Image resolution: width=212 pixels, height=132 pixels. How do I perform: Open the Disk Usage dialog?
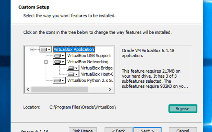click(83, 130)
